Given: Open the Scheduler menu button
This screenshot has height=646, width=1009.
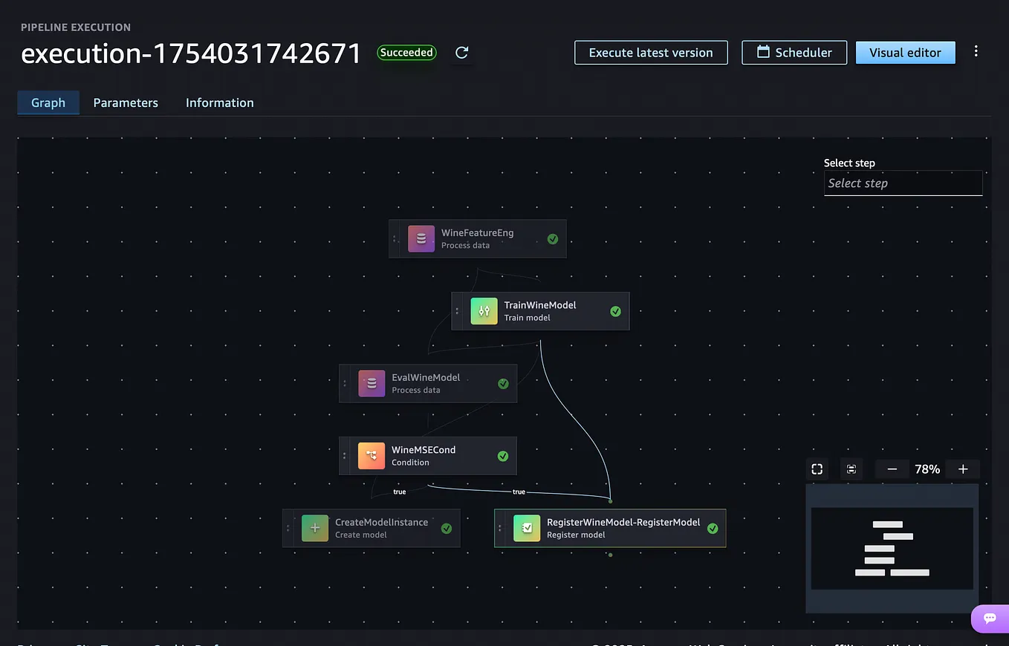Looking at the screenshot, I should [794, 52].
